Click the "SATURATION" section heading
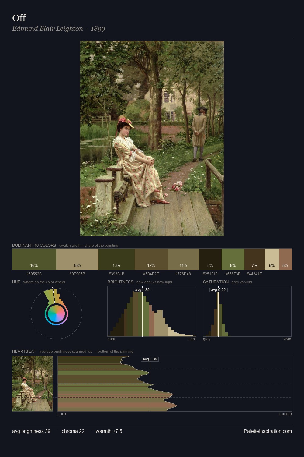The width and height of the screenshot is (304, 457). click(216, 282)
